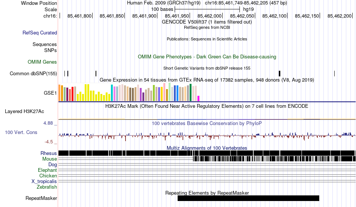Click 'Publications: Sequences in Scientific Articles' title
Screen dimensions: 356x207
click(207, 39)
